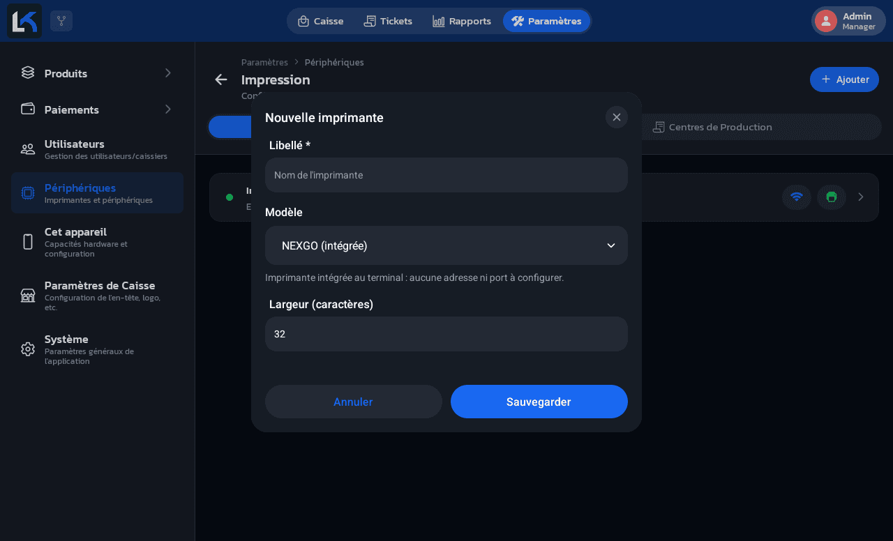Click the Périphériques breadcrumb link
This screenshot has height=541, width=893.
tap(334, 62)
